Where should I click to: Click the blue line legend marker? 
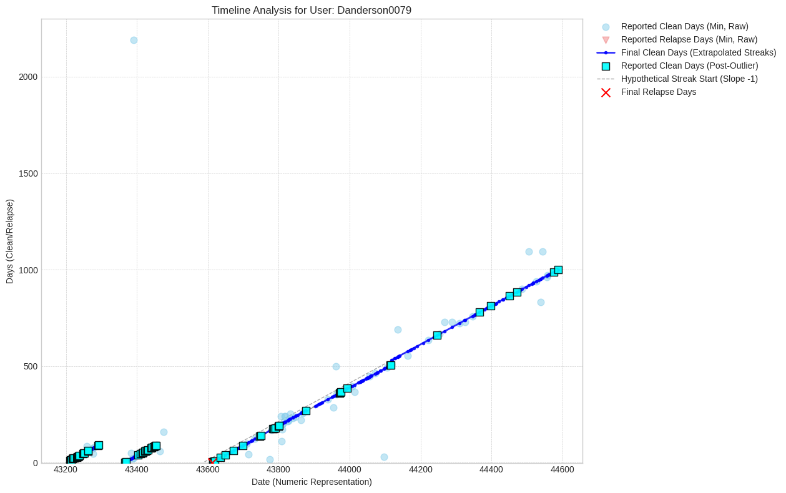[606, 52]
